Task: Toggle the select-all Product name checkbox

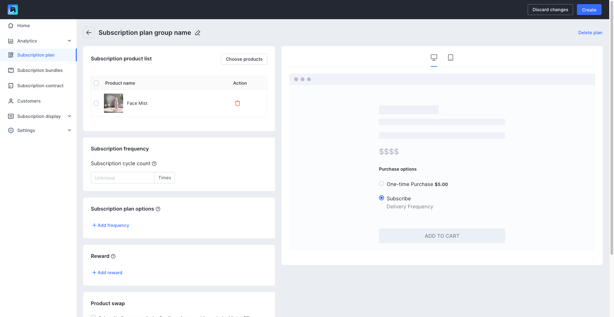Action: coord(96,83)
